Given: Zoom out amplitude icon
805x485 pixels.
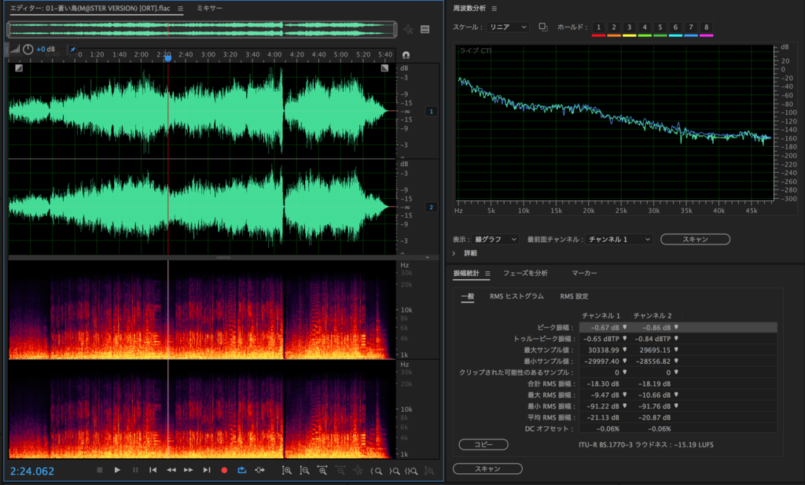Looking at the screenshot, I should [x=304, y=470].
